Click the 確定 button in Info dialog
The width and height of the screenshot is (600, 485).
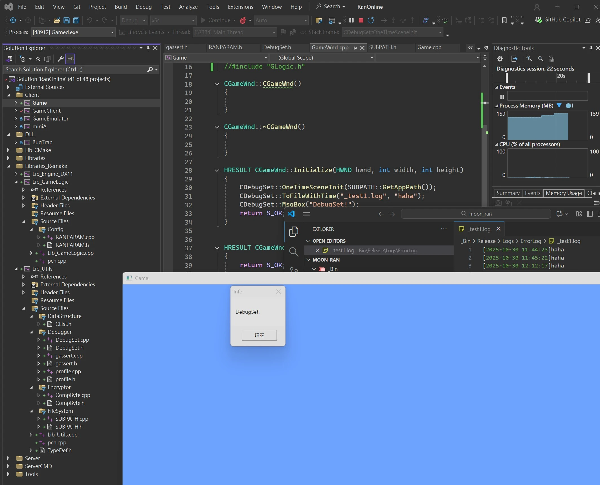tap(259, 335)
